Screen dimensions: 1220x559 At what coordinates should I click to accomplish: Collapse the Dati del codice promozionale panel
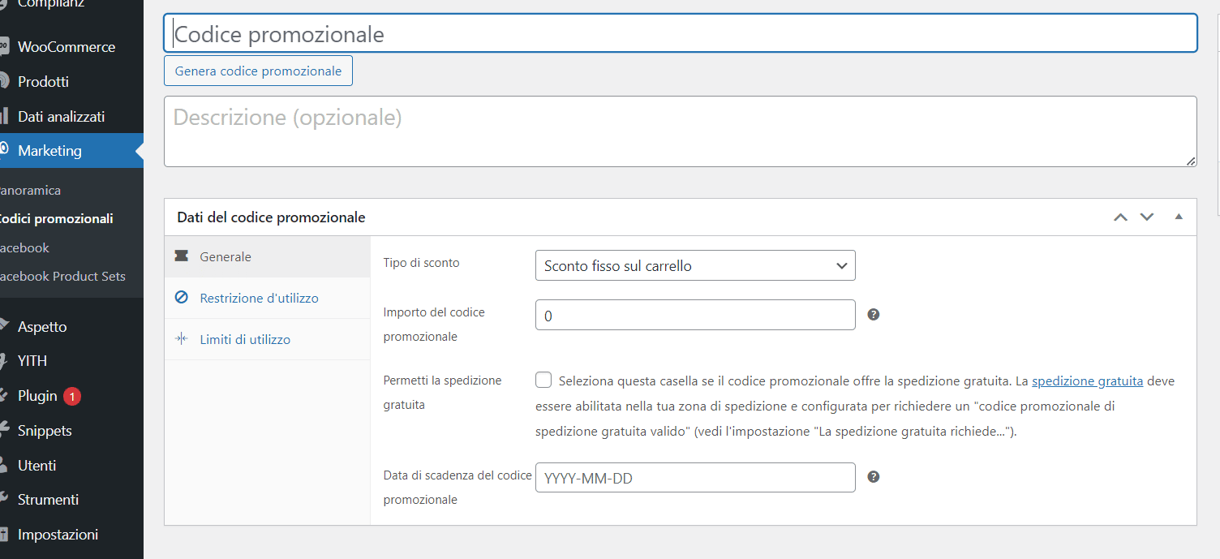pos(1179,217)
